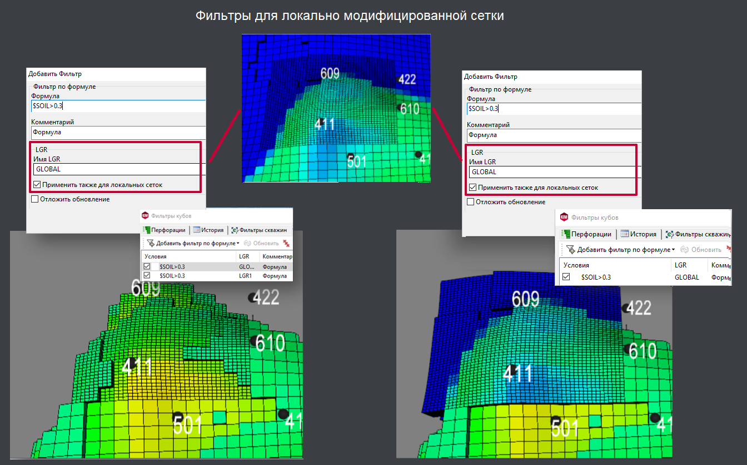Click the funnel add-filter icon in right panel

click(x=570, y=250)
